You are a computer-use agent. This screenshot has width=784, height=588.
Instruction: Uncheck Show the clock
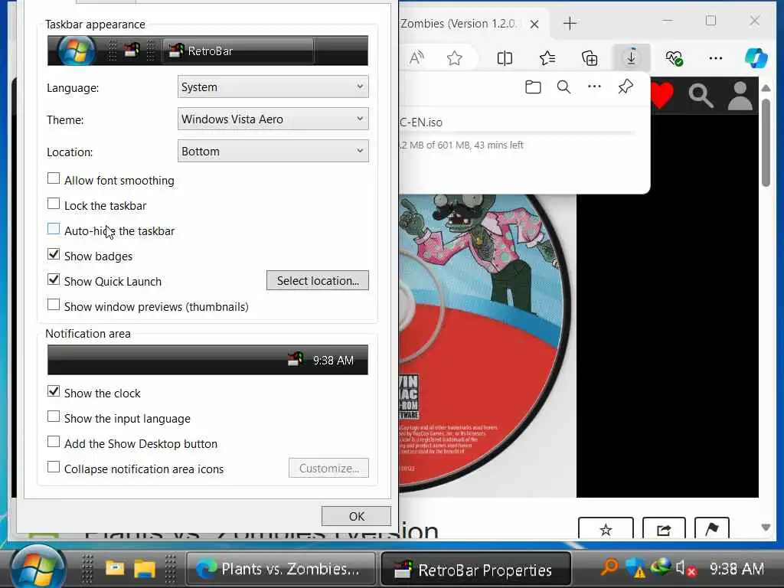pos(54,391)
